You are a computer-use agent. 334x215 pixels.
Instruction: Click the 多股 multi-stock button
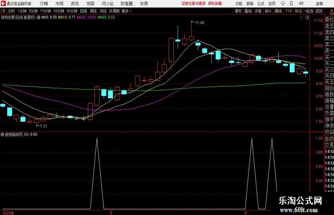258,11
